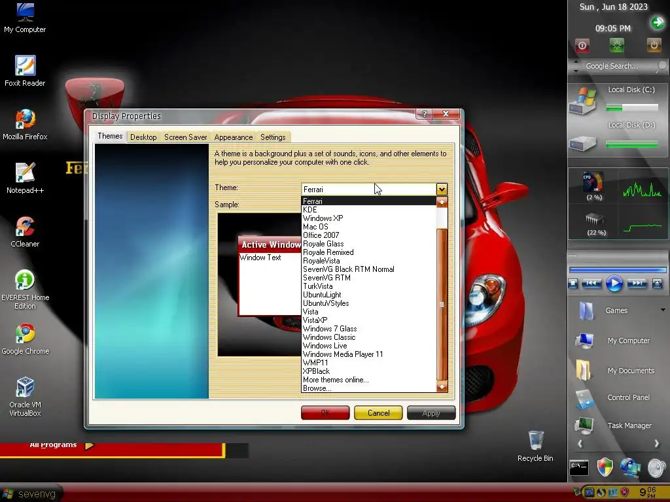Click the Apply button
This screenshot has height=502, width=670.
click(431, 413)
